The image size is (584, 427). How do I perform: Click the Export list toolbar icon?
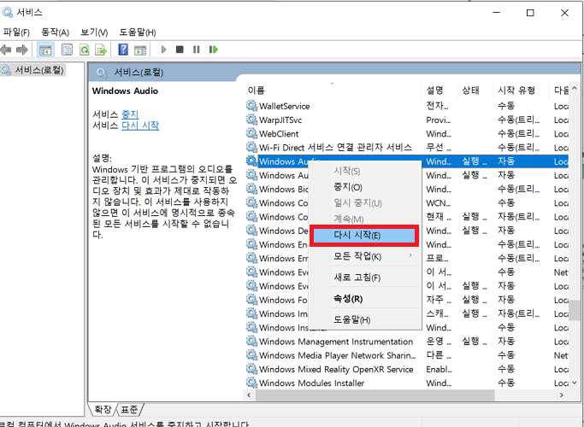click(101, 50)
